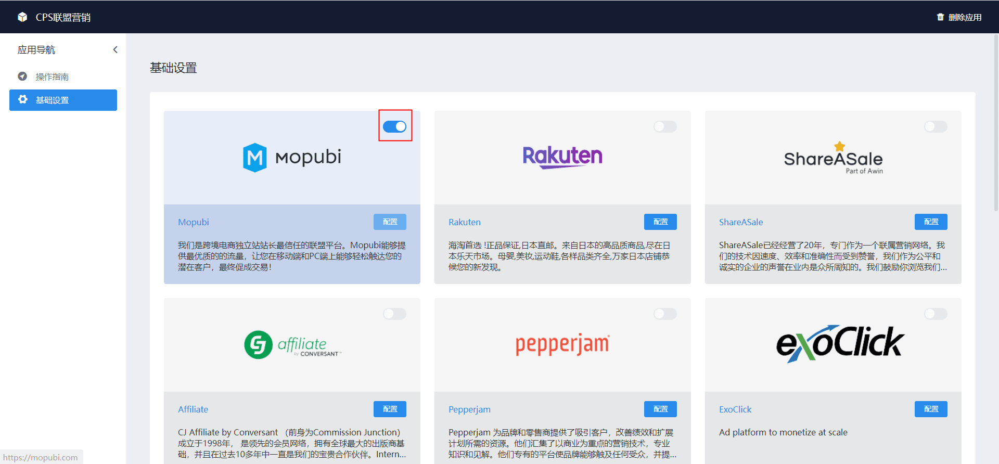Click Rakuten description text 海淘首选
The width and height of the screenshot is (999, 464).
point(559,256)
